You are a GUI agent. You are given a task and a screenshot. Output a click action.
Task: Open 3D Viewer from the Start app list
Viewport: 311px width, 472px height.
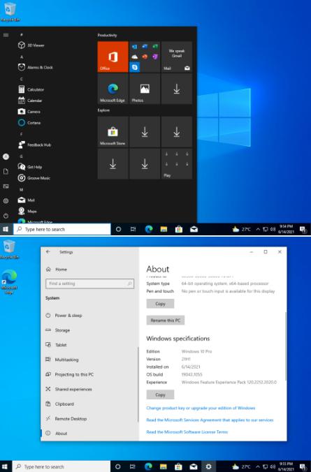click(x=31, y=45)
